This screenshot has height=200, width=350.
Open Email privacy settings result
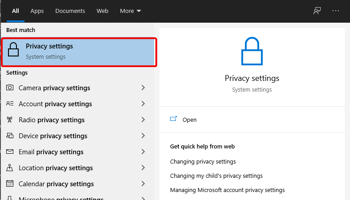point(51,152)
